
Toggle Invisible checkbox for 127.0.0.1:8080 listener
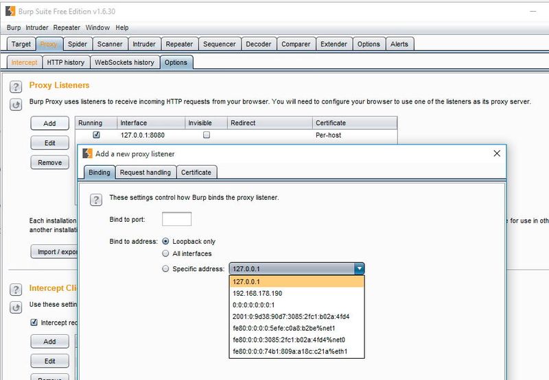(207, 134)
